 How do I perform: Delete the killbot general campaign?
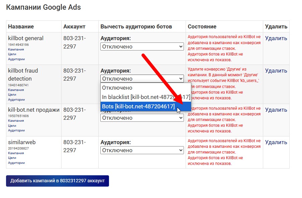tap(276, 38)
